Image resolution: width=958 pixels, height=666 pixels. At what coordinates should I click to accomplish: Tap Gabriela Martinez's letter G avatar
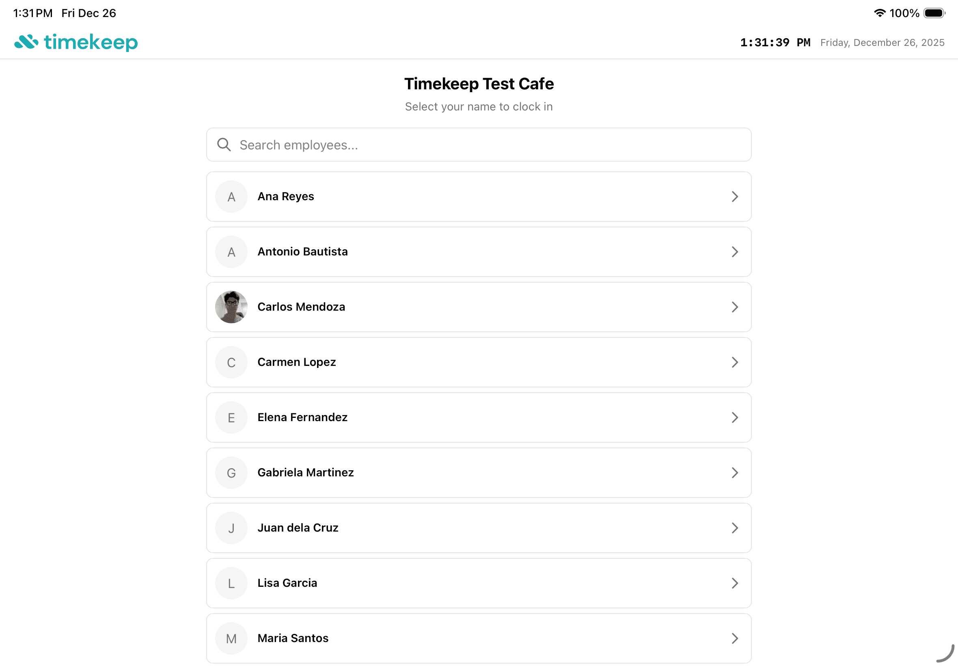[x=231, y=473]
